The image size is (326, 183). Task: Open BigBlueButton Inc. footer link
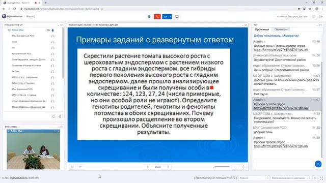pyautogui.click(x=19, y=178)
